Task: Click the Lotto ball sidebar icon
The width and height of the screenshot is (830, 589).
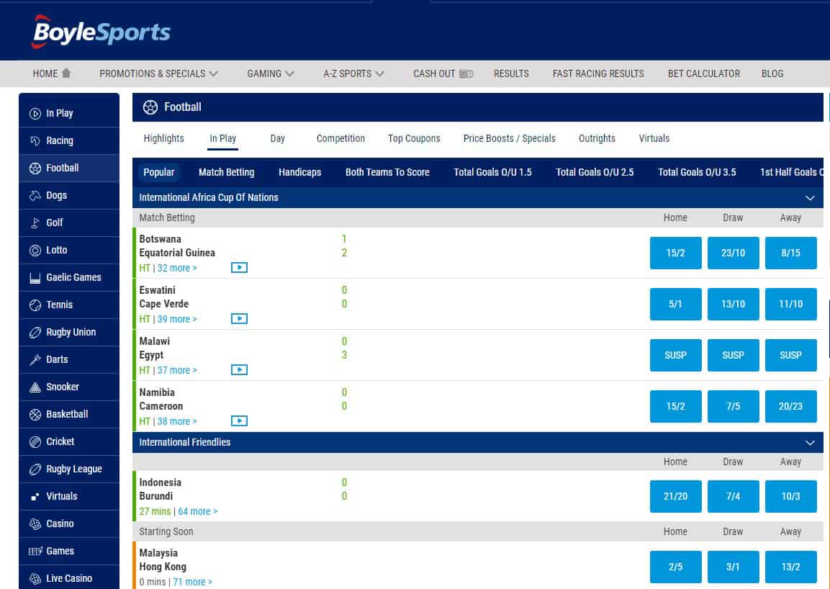Action: [x=35, y=251]
